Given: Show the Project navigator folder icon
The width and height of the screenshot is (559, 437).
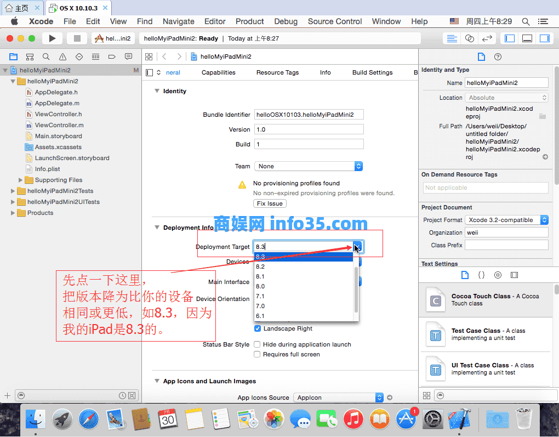Looking at the screenshot, I should tap(14, 56).
